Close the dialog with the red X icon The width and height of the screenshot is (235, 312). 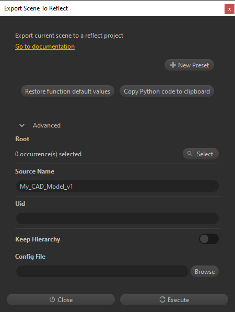229,9
